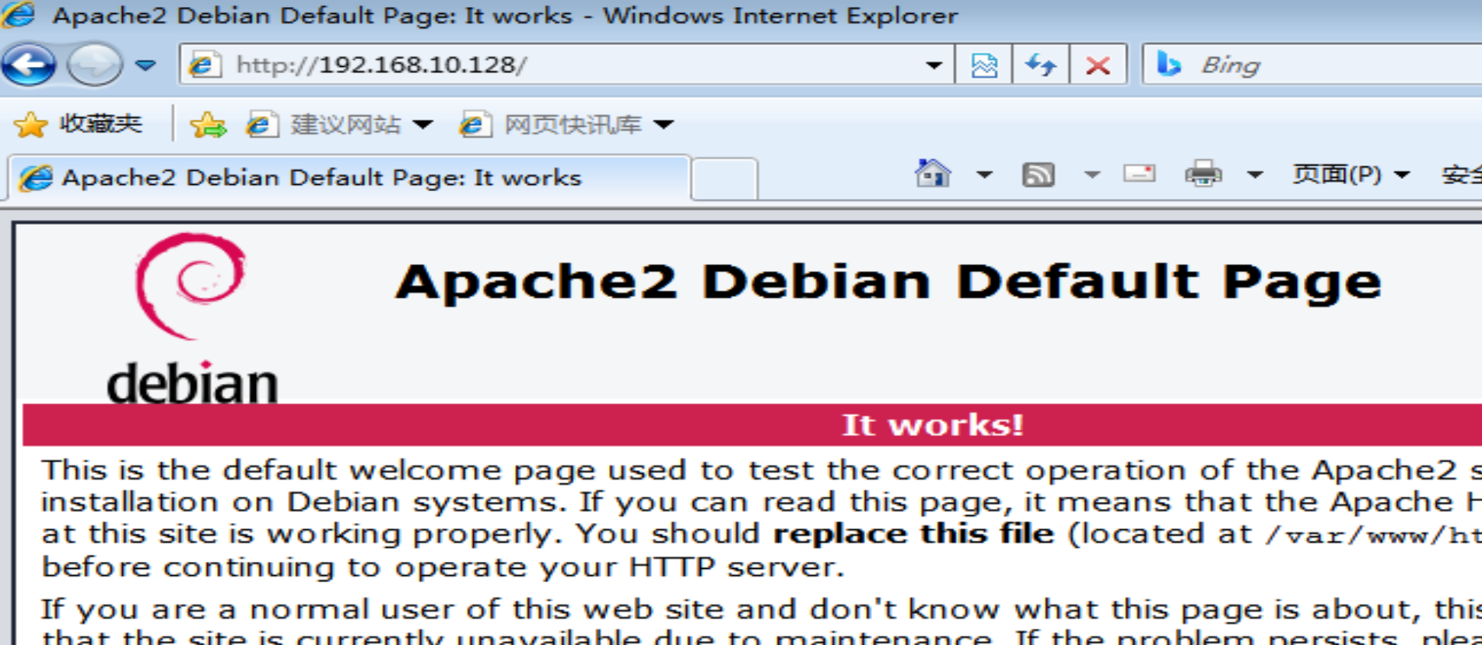Click the red It works! banner
1482x645 pixels.
tap(752, 424)
